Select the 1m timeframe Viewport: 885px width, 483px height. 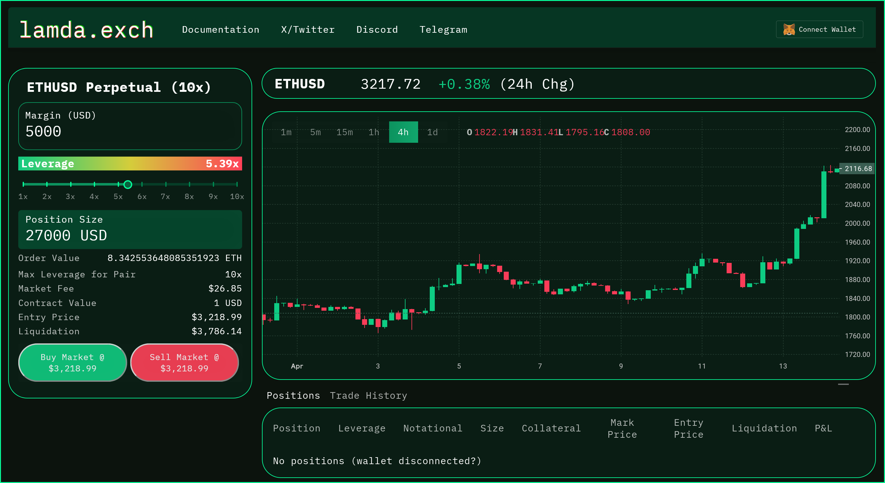286,132
